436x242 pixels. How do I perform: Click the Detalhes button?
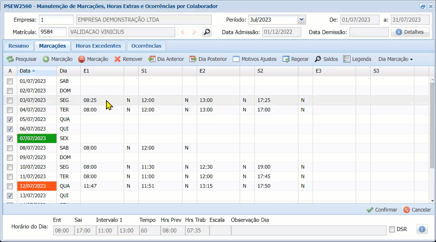point(410,32)
